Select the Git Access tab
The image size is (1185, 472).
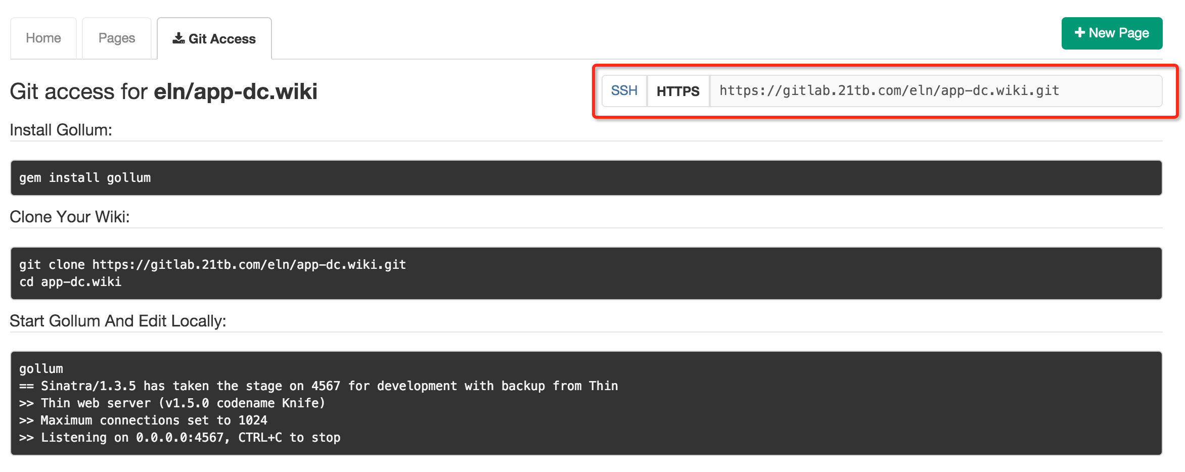click(214, 38)
